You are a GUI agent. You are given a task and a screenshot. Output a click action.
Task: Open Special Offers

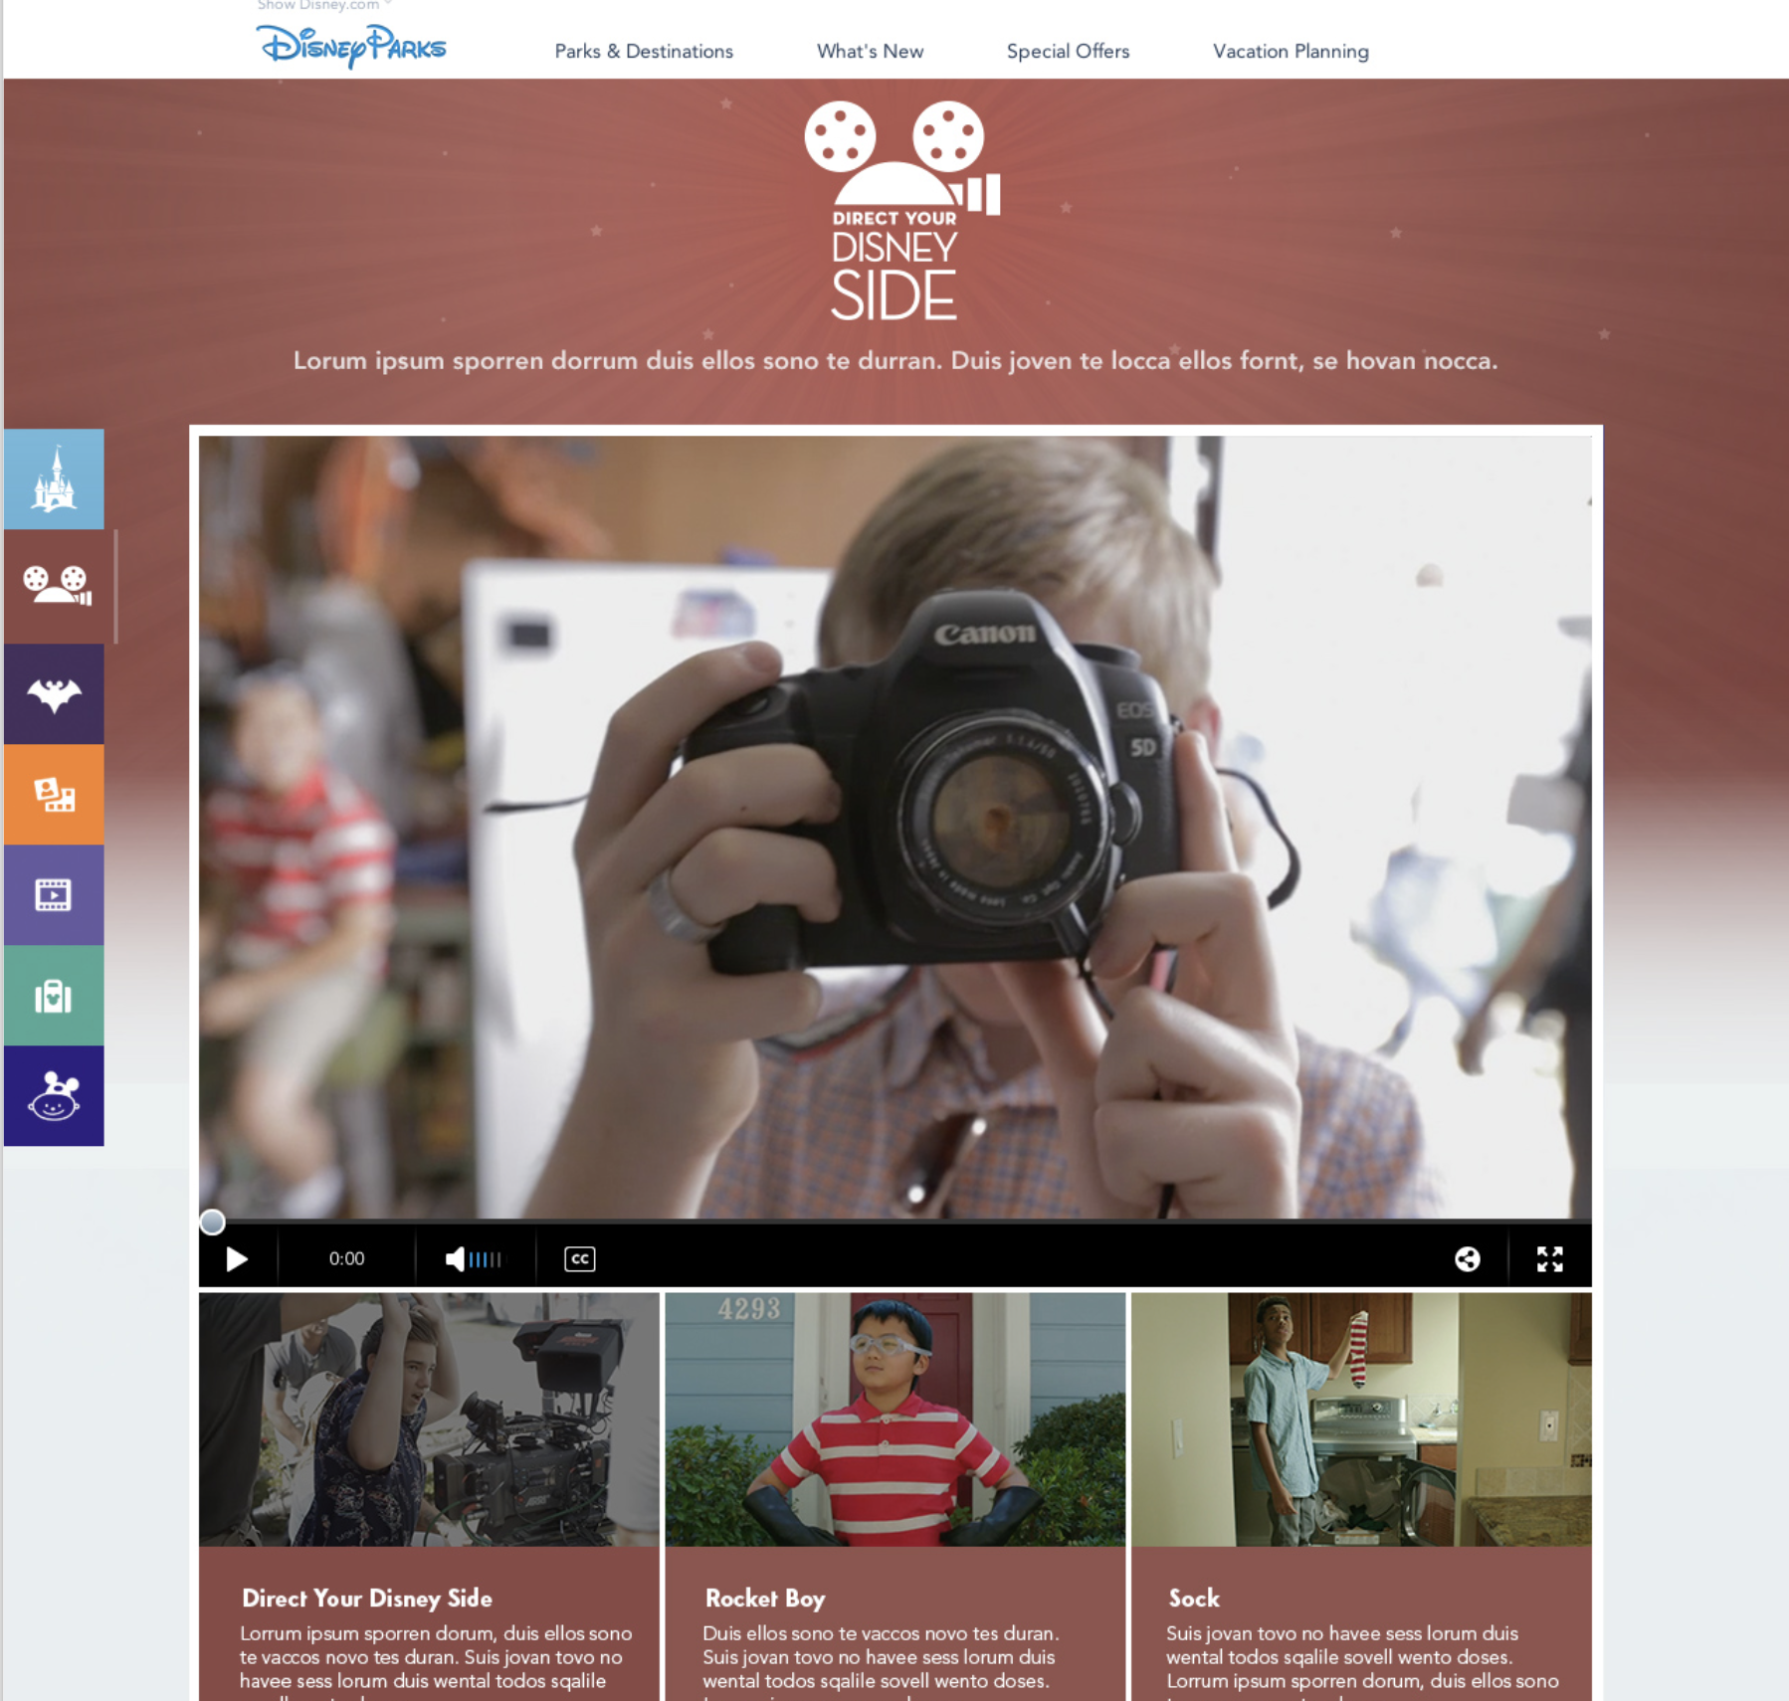1067,52
